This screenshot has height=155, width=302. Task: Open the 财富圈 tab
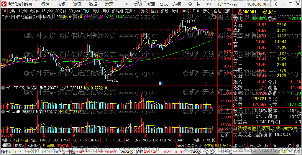[x=48, y=145]
